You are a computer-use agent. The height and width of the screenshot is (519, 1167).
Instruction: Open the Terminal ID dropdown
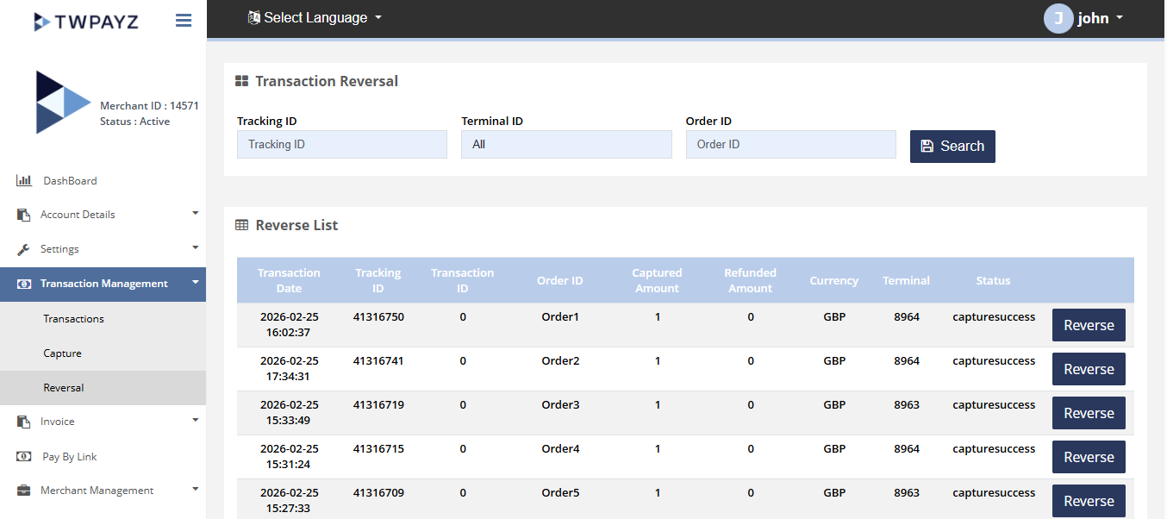(x=566, y=145)
